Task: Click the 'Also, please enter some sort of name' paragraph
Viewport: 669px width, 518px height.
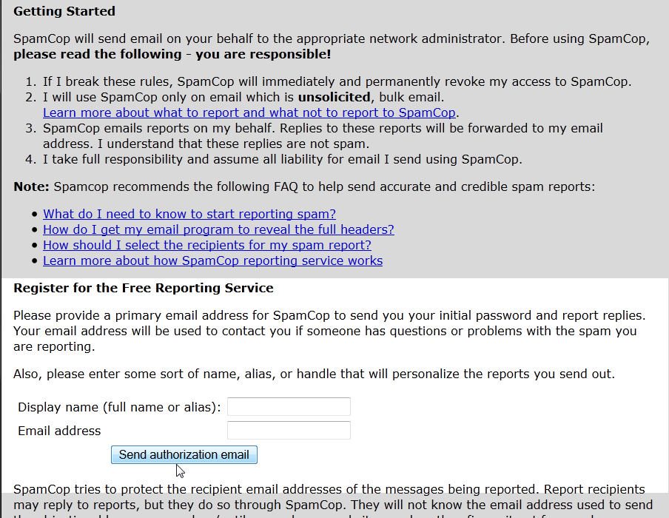Action: coord(314,374)
